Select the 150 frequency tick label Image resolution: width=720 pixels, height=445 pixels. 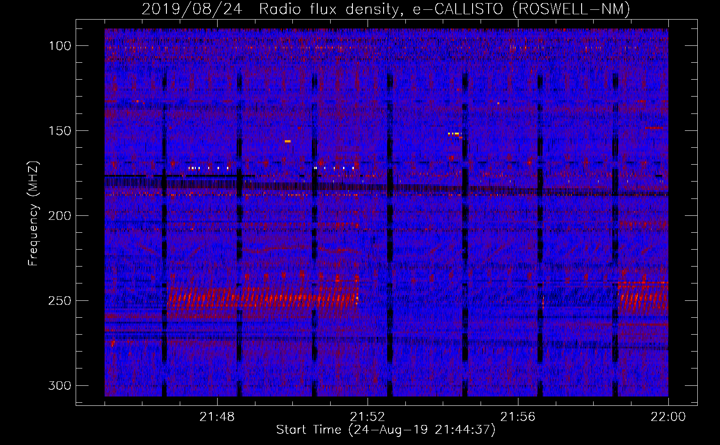(60, 131)
